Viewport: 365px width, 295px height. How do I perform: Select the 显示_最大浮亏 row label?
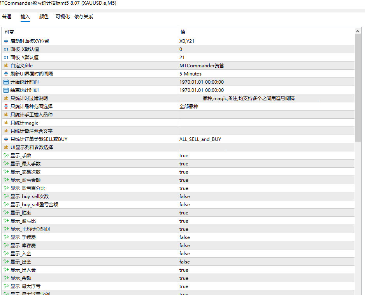[25, 286]
